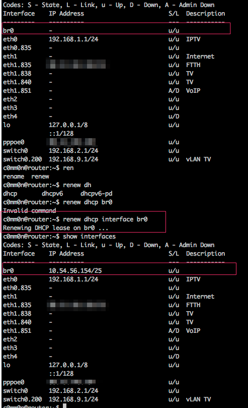Click the 'renew' autocomplete suggestion

coord(40,177)
